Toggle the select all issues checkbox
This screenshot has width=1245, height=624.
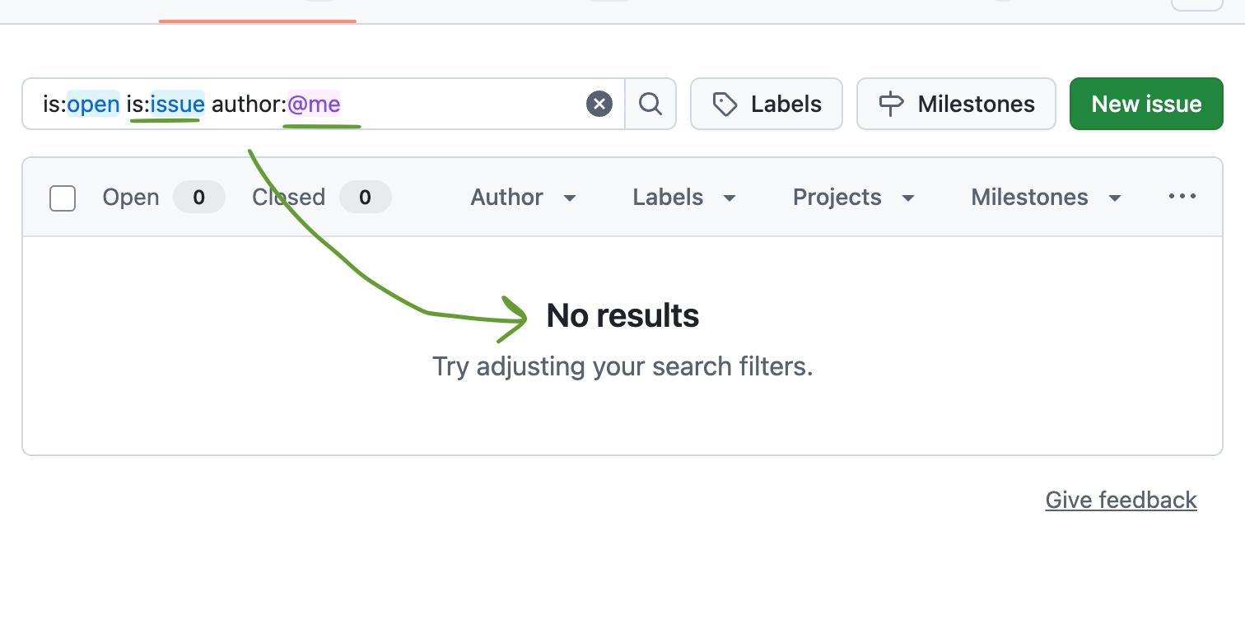click(x=63, y=198)
